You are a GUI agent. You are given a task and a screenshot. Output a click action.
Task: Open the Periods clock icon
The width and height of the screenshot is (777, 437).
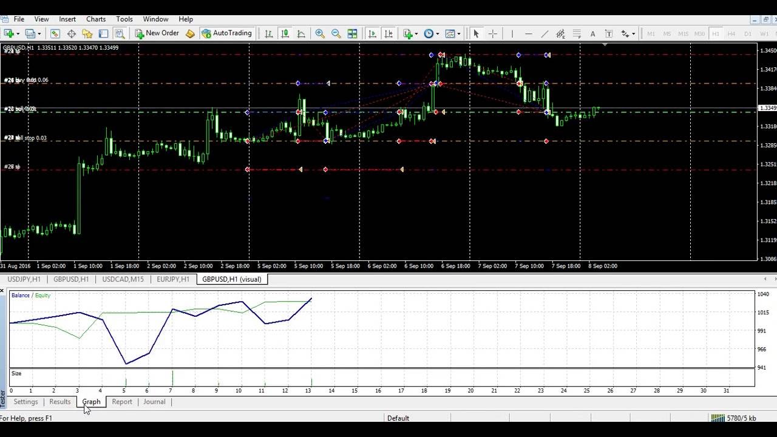[x=429, y=33]
